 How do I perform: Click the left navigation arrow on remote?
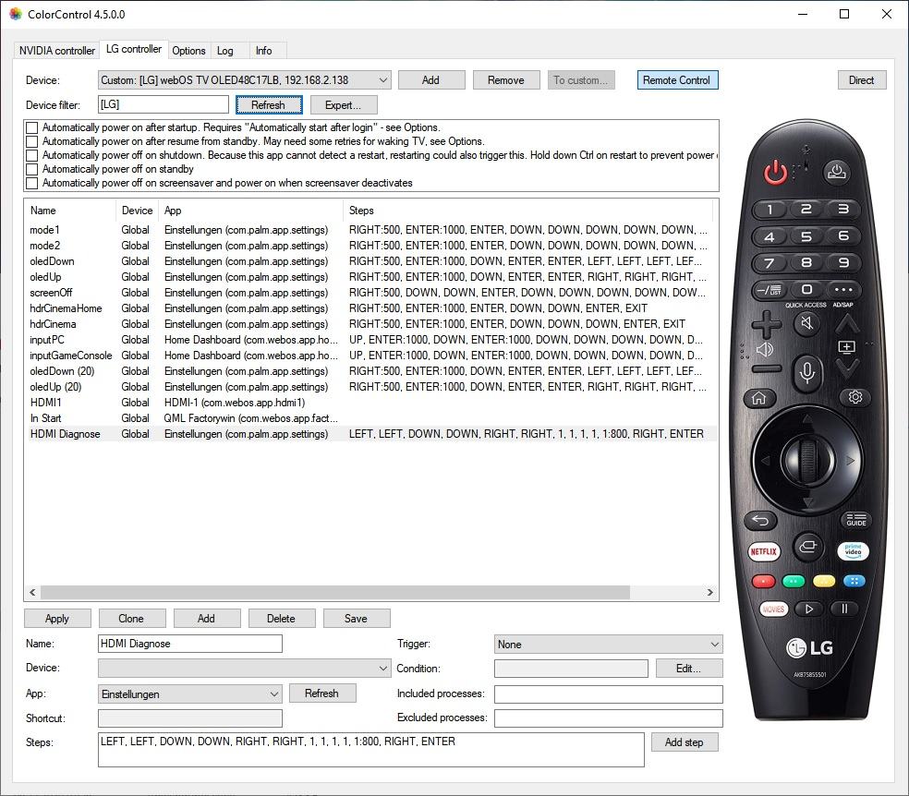point(765,461)
